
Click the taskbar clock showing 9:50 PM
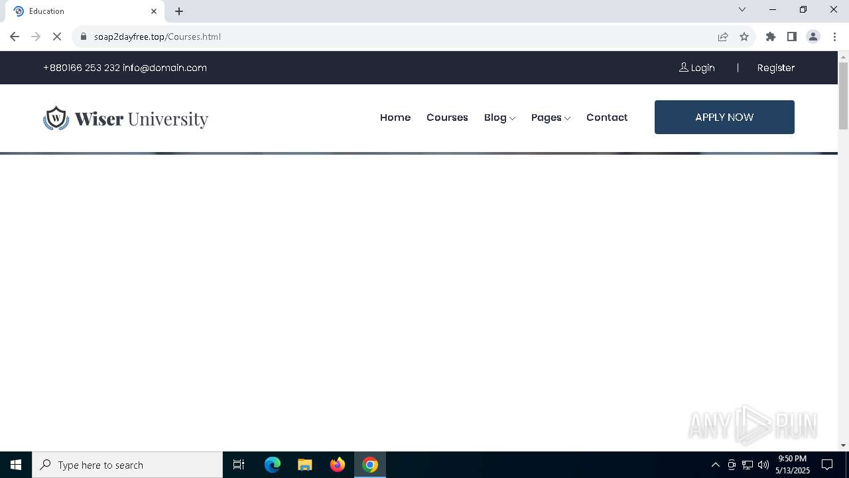pos(793,465)
